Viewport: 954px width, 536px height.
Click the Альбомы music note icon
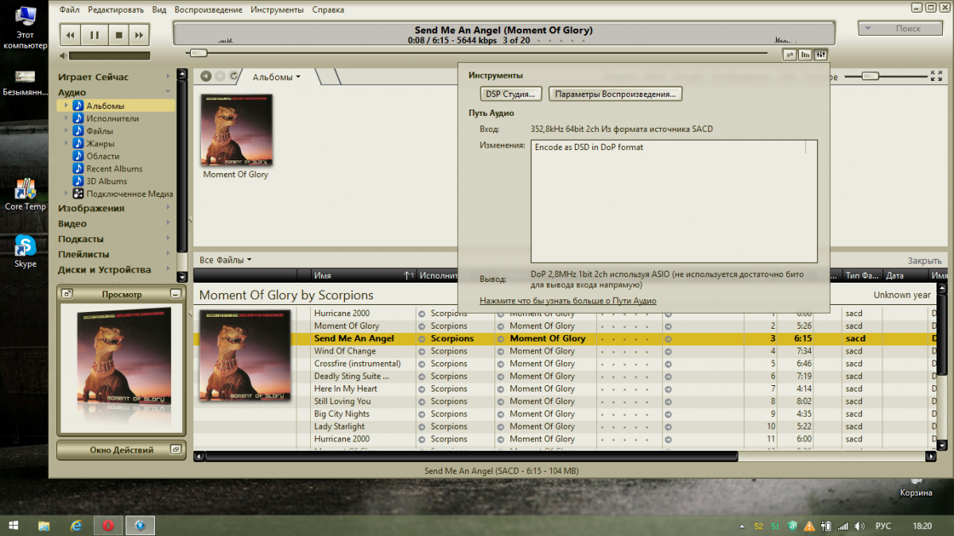pyautogui.click(x=78, y=106)
